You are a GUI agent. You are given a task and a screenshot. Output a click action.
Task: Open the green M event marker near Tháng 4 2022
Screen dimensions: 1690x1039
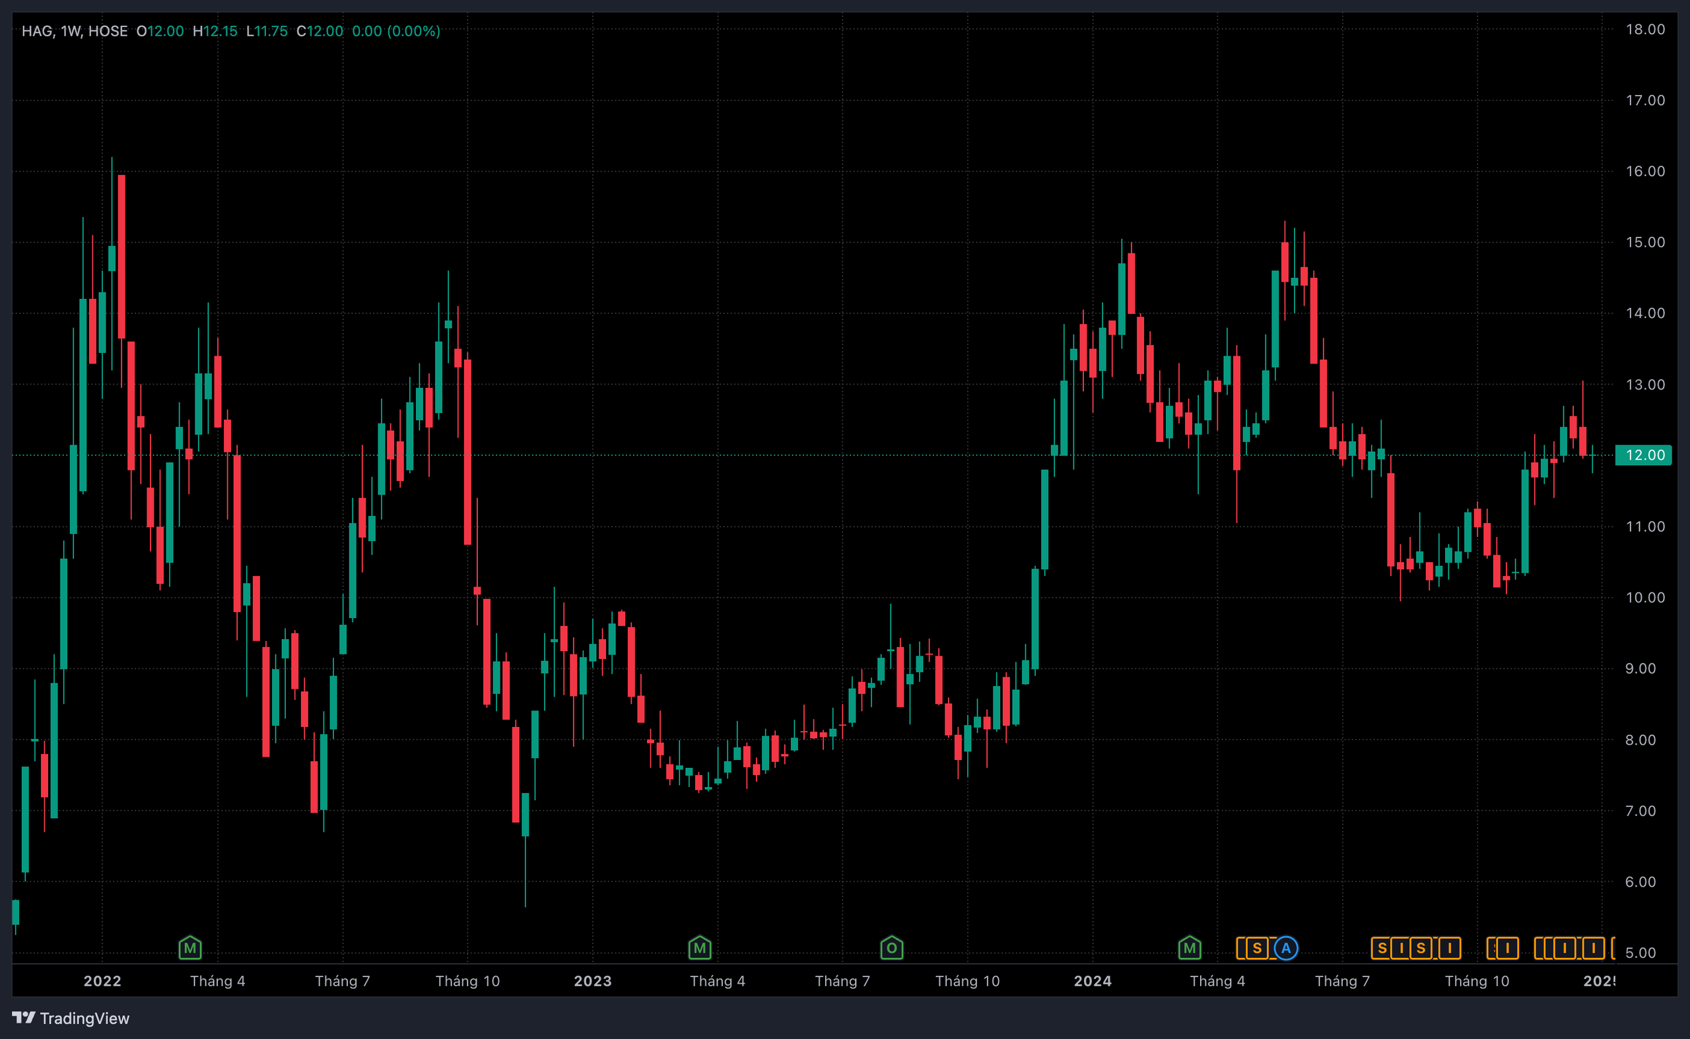point(189,949)
